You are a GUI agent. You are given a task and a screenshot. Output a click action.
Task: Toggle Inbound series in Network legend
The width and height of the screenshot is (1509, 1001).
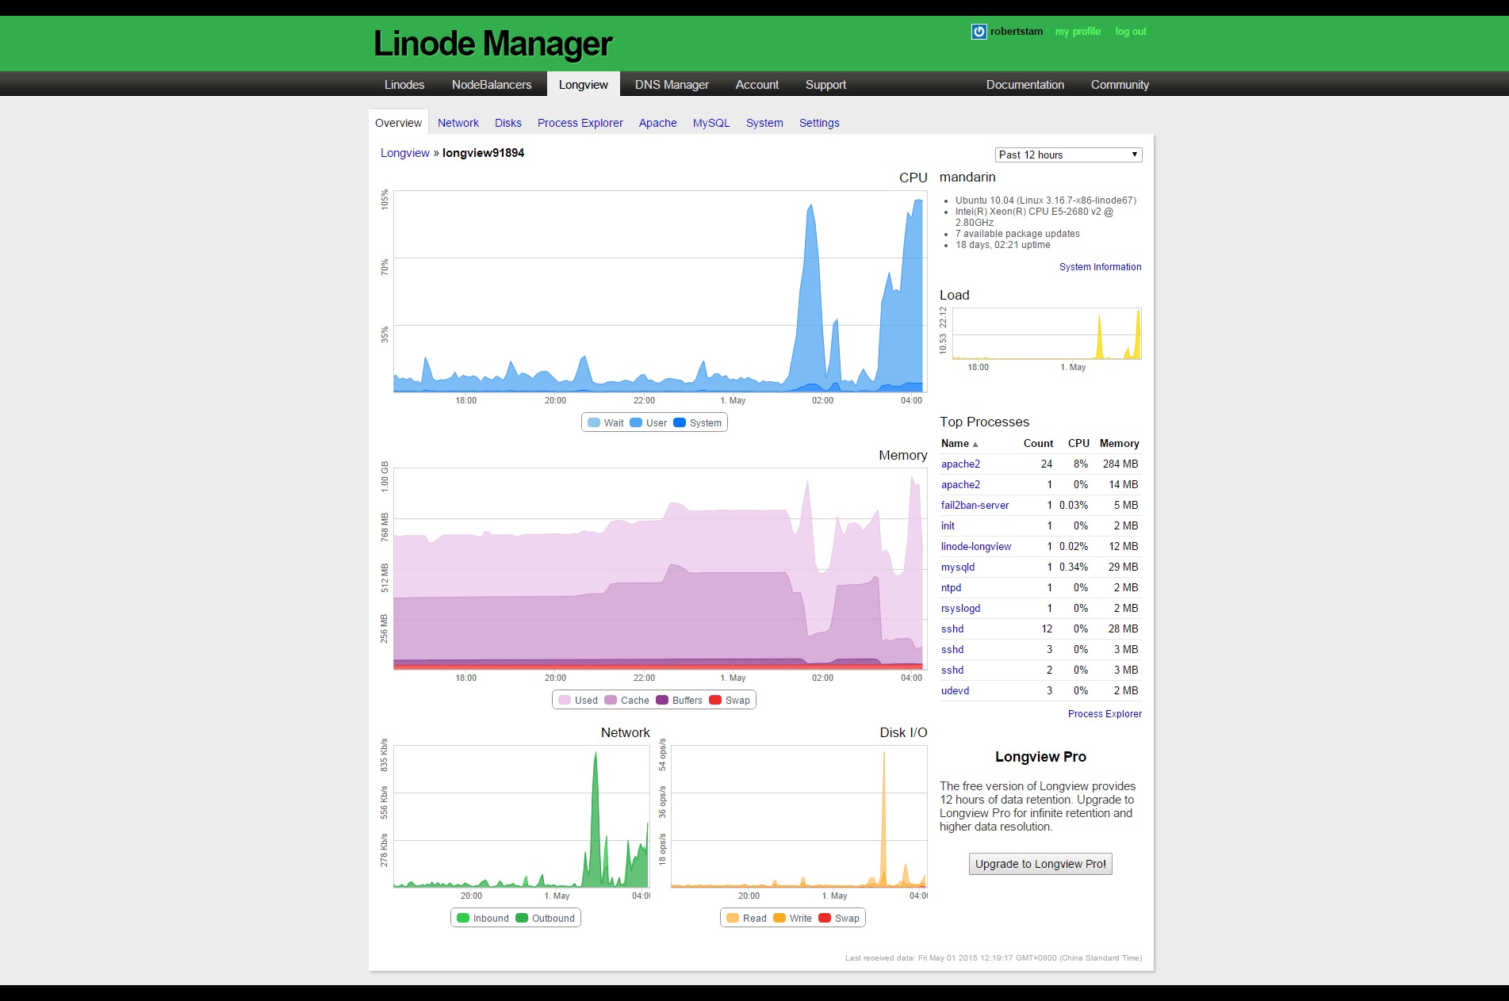click(x=483, y=919)
